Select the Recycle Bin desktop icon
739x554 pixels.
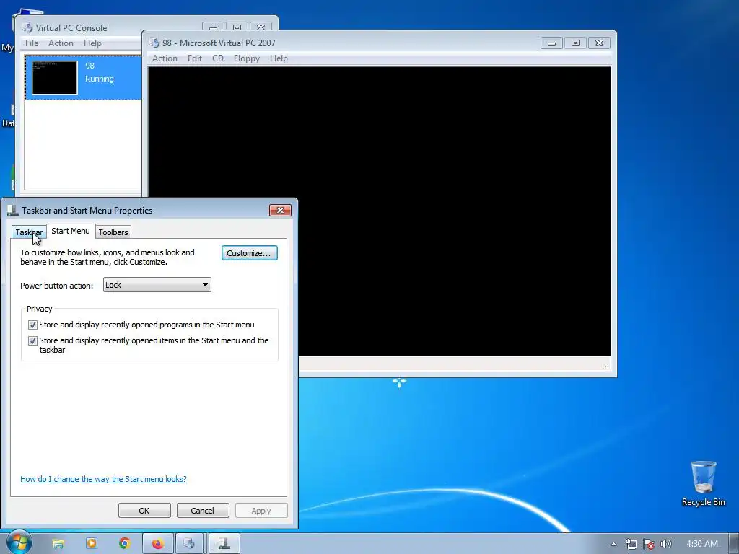pyautogui.click(x=703, y=483)
